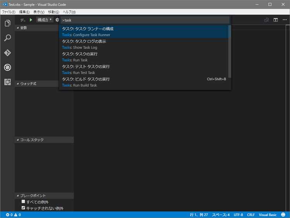Open the 移動(G) menu
The width and height of the screenshot is (290, 218).
coord(53,12)
